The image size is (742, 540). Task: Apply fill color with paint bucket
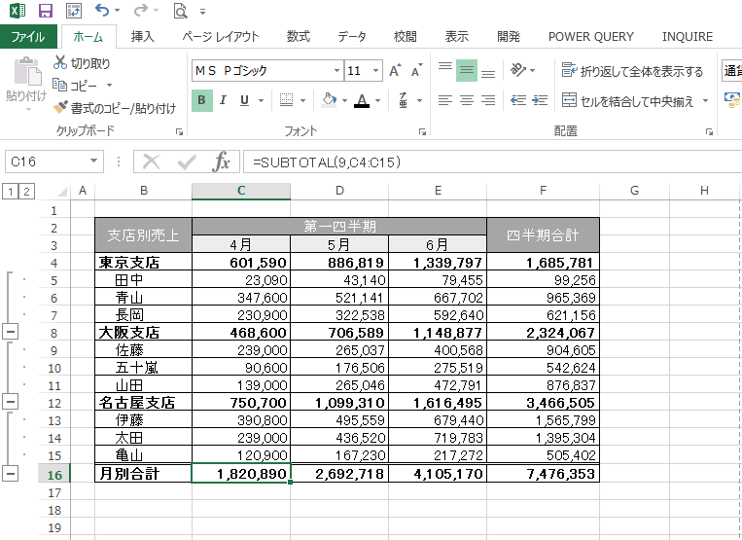(329, 100)
